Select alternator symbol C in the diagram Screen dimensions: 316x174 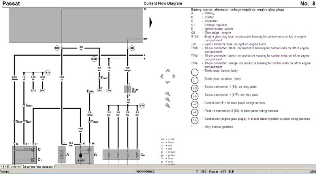33,150
